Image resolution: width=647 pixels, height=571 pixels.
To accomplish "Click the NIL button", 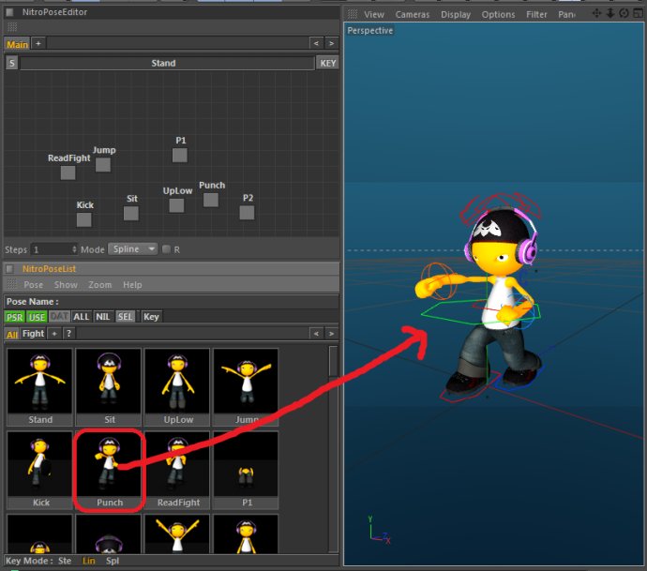I will click(103, 317).
